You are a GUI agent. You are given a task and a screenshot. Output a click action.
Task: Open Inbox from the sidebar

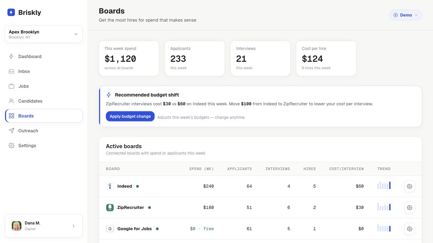pos(44,71)
